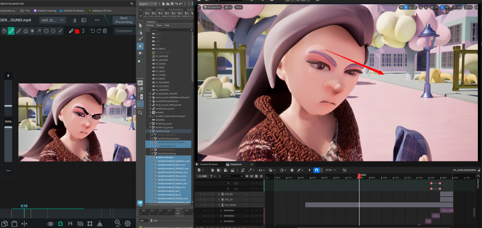Viewport: 482px width, 228px height.
Task: Toggle the ghost onion-skin icon
Action: pyautogui.click(x=60, y=223)
